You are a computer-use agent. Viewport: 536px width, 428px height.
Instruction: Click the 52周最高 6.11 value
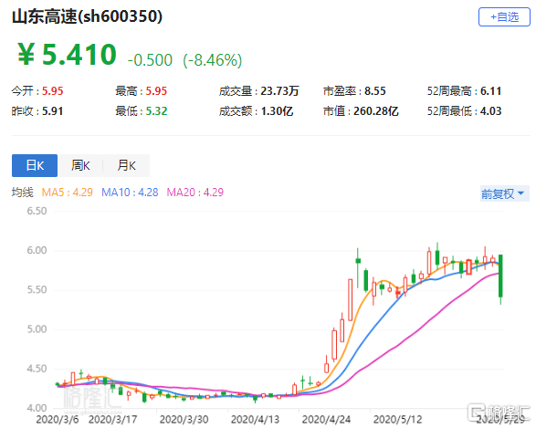coord(491,91)
